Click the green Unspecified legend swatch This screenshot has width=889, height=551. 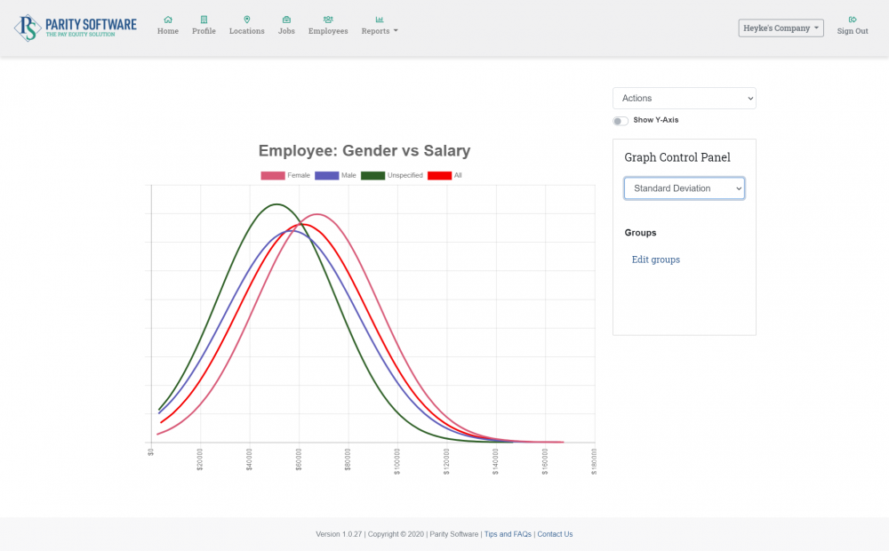372,176
